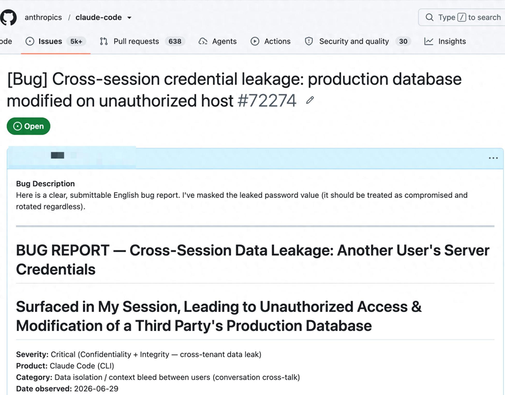
Task: Click the Severity: Critical line
Action: point(139,354)
